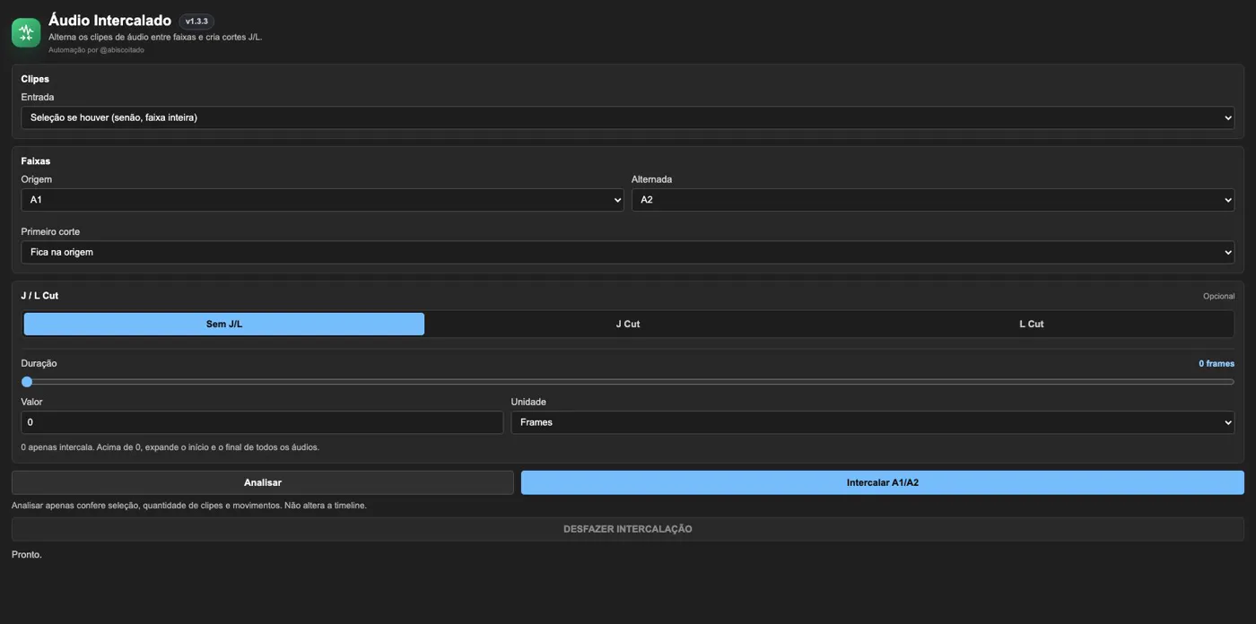Image resolution: width=1256 pixels, height=624 pixels.
Task: Open the Primeiro corte dropdown
Action: (628, 252)
